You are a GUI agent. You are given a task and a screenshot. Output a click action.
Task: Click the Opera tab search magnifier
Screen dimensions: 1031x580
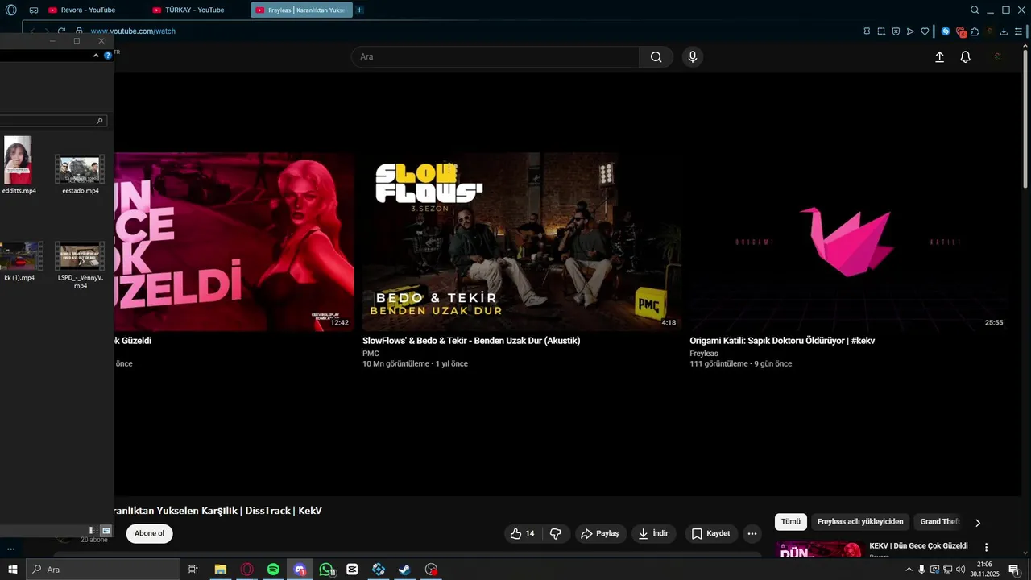975,10
